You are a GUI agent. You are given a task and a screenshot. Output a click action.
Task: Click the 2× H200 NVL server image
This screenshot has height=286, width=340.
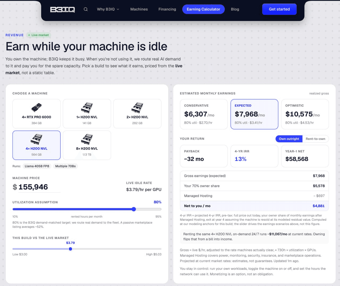(137, 108)
